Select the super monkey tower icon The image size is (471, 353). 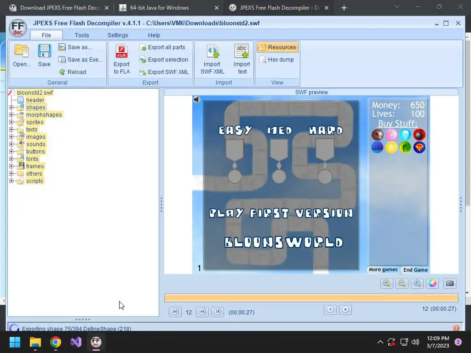point(419,148)
